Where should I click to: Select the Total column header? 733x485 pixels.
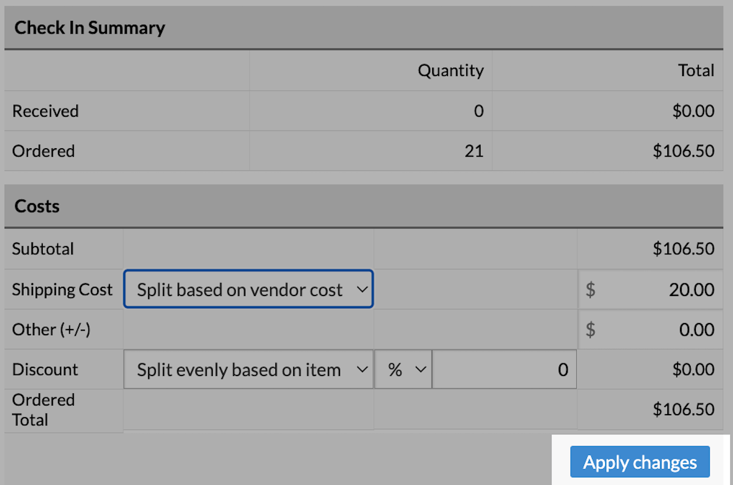tap(696, 70)
